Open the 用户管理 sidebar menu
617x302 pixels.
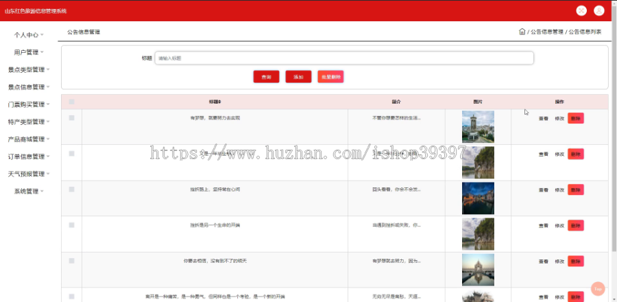pyautogui.click(x=29, y=52)
